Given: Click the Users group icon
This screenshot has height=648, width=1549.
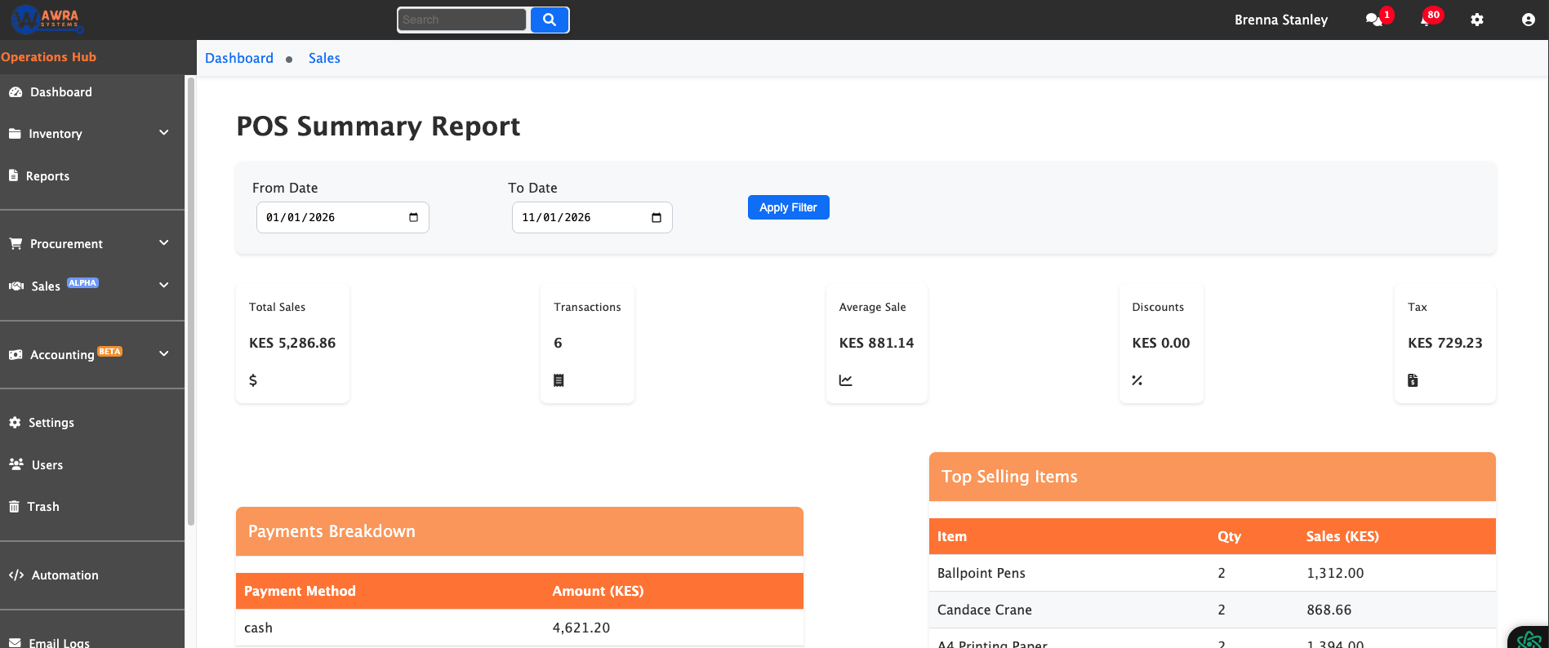Looking at the screenshot, I should coord(16,464).
